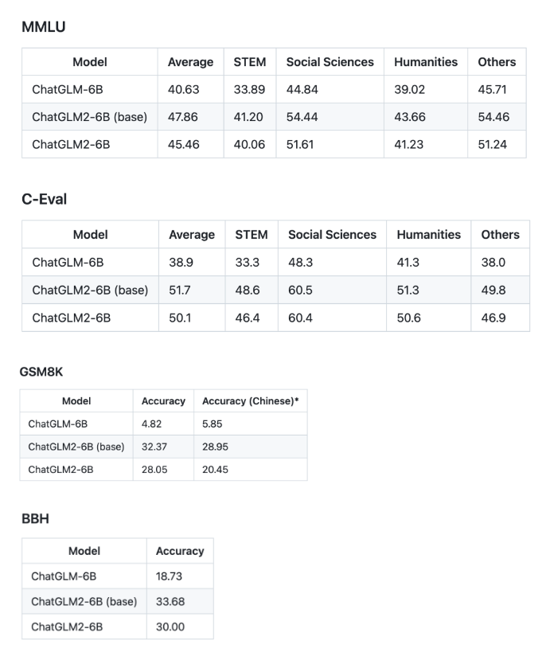Image resolution: width=546 pixels, height=652 pixels.
Task: Click the Accuracy (Chinese)* column header
Action: coord(250,401)
